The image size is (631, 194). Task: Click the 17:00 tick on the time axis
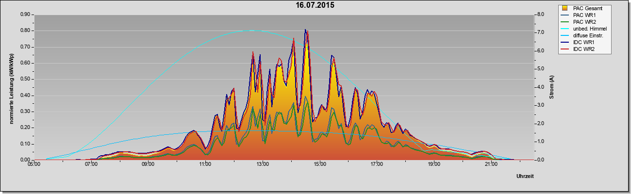377,165
